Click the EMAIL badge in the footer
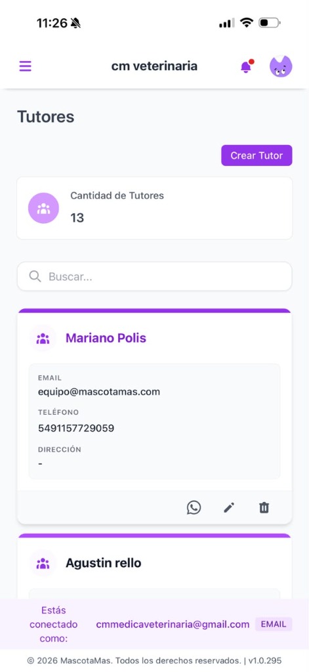The image size is (309, 672). (274, 624)
